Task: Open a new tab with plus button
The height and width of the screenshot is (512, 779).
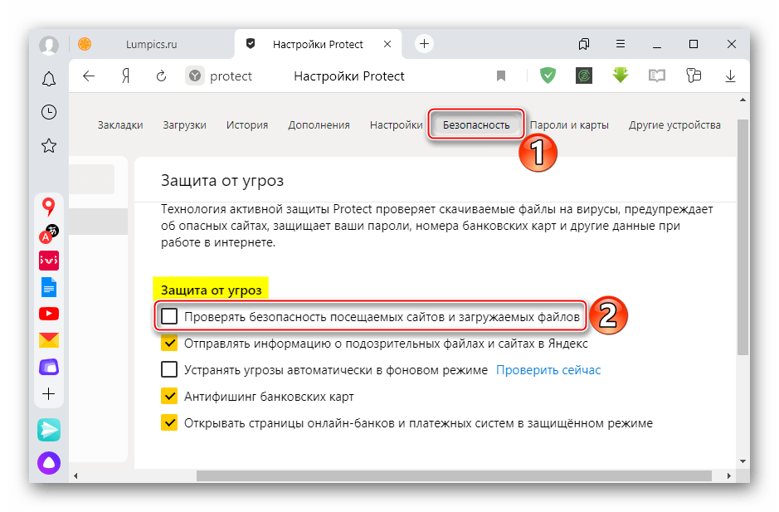Action: pos(424,44)
